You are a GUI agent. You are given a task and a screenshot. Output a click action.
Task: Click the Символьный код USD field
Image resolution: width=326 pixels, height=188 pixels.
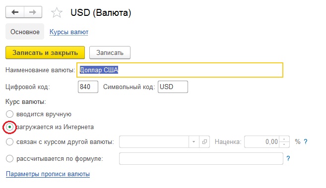173,87
